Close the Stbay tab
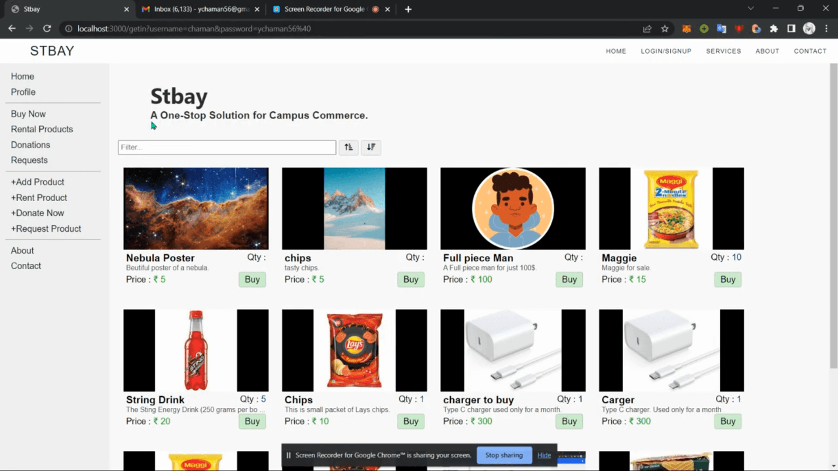Viewport: 838px width, 471px height. (x=127, y=9)
